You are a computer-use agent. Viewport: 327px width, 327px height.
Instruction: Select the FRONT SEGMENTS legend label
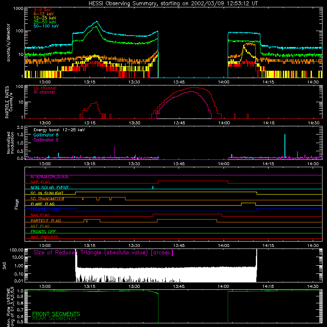coord(56,314)
